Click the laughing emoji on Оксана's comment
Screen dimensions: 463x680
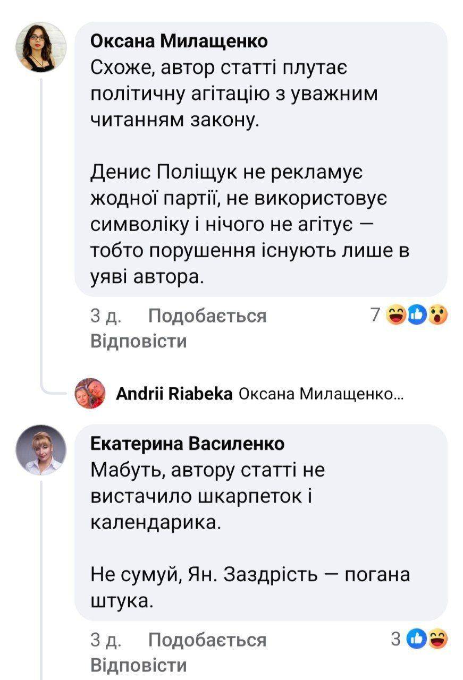[396, 316]
